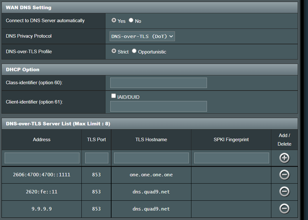Click the new SPKI Fingerprint input field

231,158
